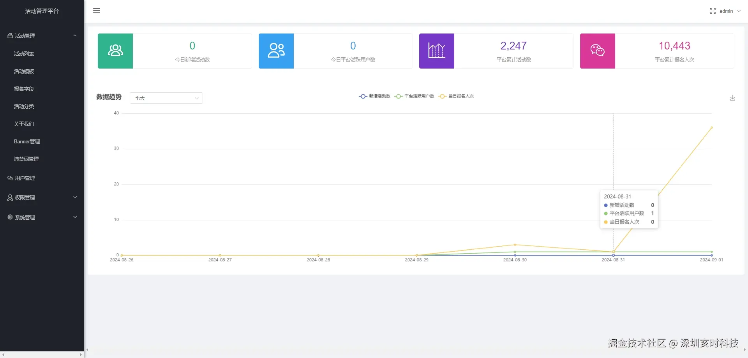Toggle fullscreen mode icon near admin

[713, 11]
